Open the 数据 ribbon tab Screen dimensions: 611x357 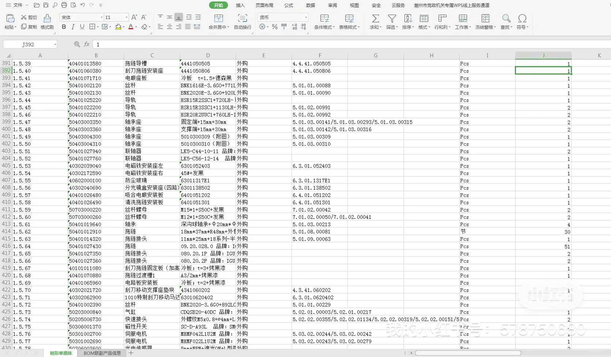311,5
